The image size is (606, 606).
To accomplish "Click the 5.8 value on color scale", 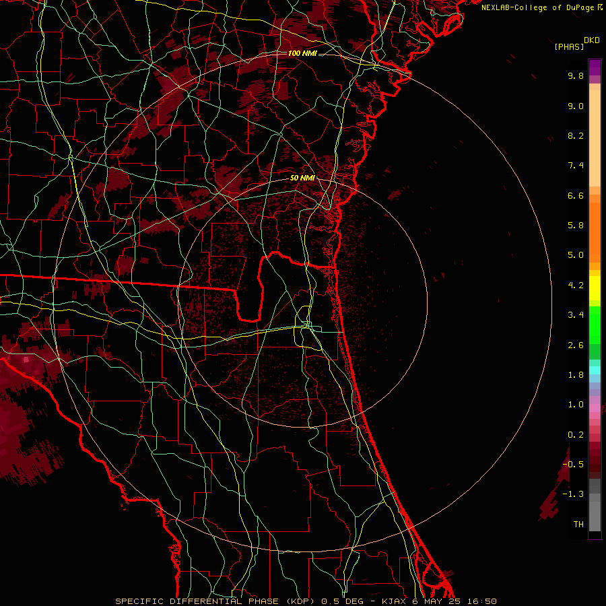I will (576, 226).
